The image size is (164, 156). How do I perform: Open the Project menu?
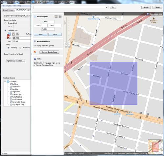point(9,6)
